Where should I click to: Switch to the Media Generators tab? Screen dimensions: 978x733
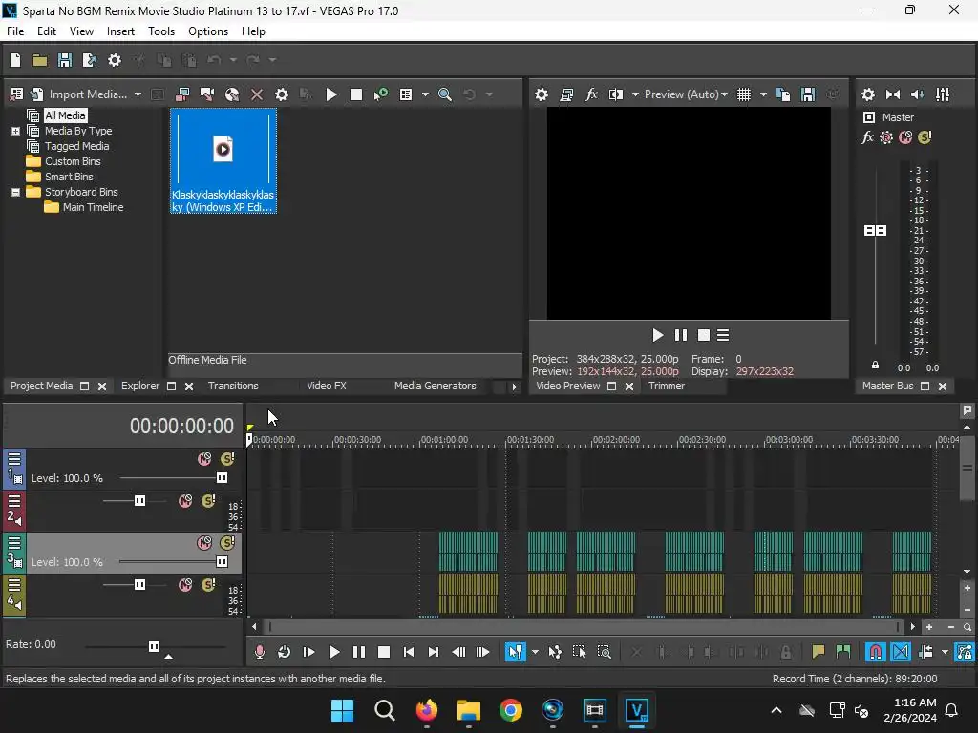point(435,386)
